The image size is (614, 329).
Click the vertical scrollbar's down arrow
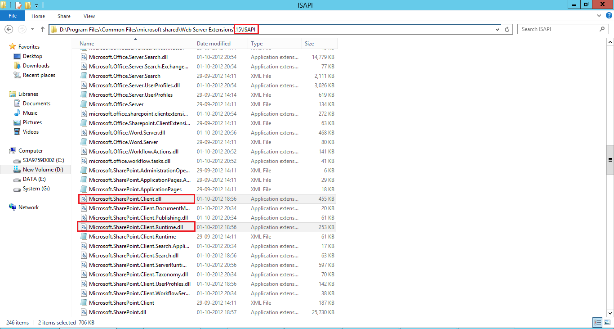[x=610, y=313]
